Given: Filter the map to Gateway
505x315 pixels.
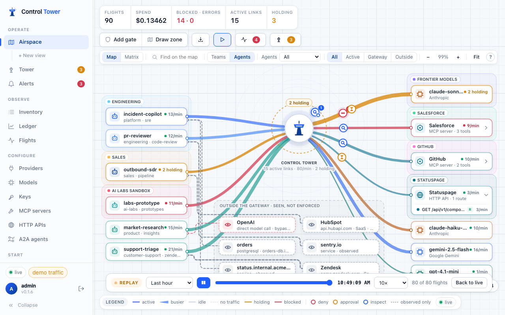Looking at the screenshot, I should pos(378,57).
